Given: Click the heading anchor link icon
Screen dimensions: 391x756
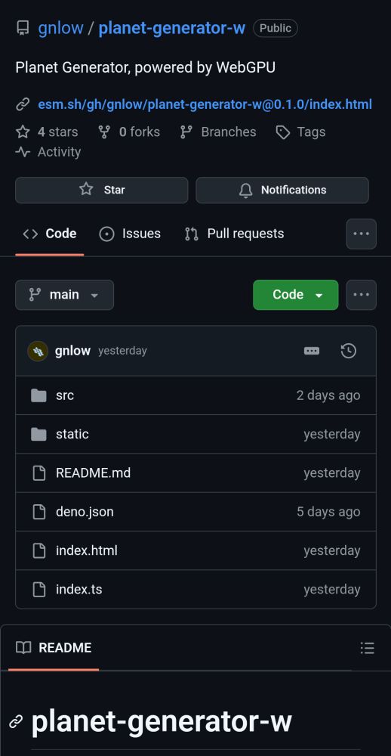Looking at the screenshot, I should coord(16,722).
